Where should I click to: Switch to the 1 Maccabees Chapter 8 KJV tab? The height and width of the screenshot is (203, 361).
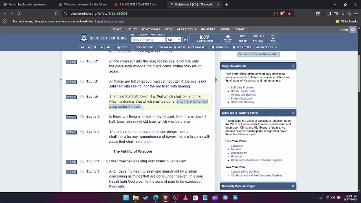click(138, 5)
